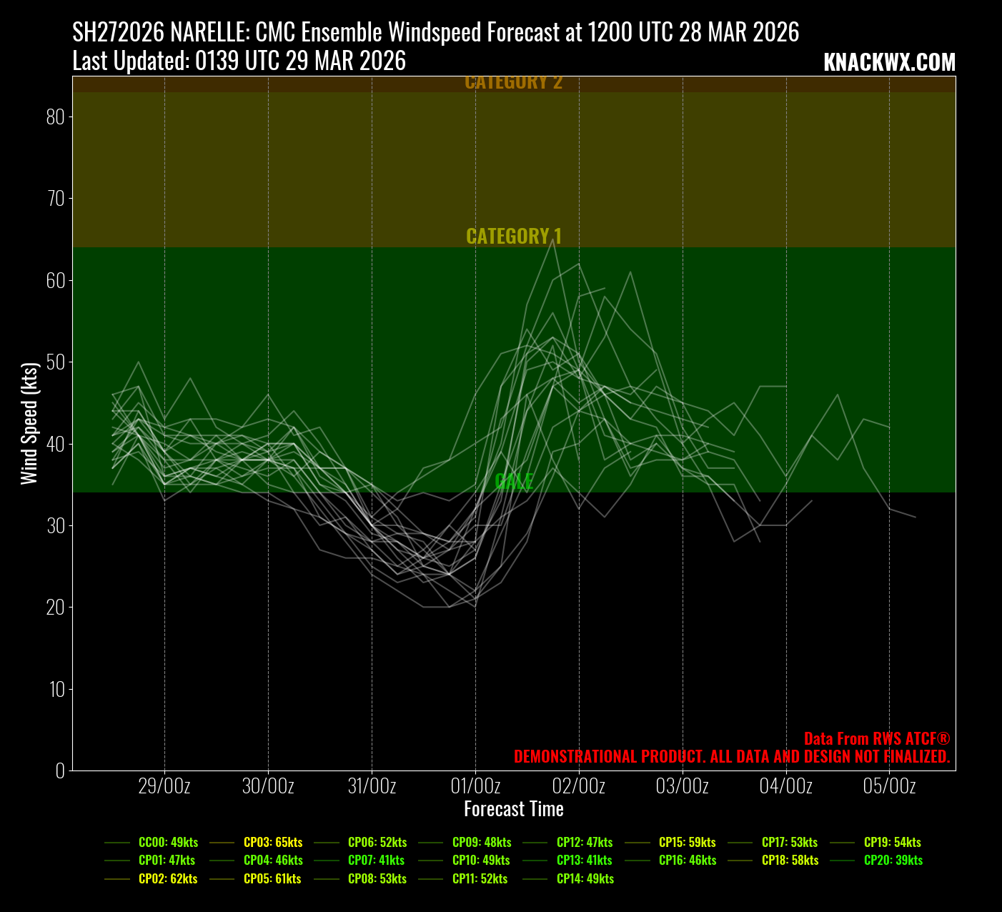Click the Forecast Time axis title

(x=514, y=809)
